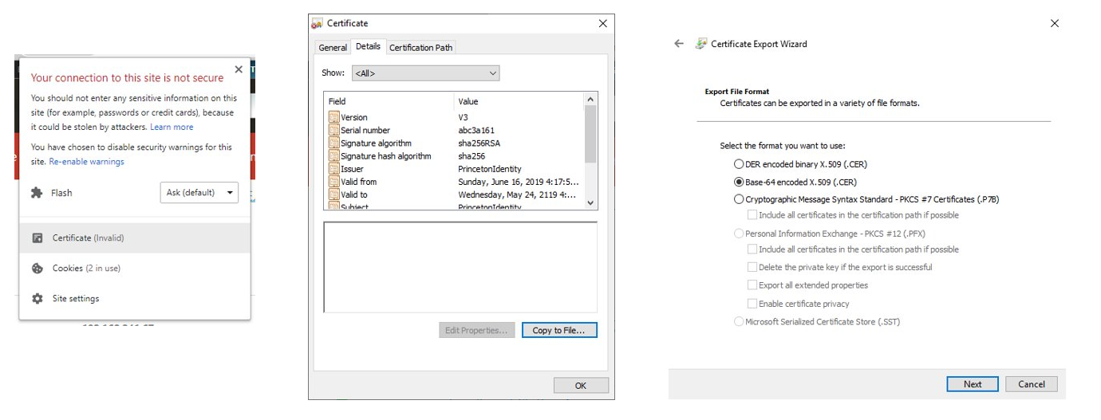Select the value Sunday, June 16, 2019
This screenshot has width=1101, height=420.
519,182
